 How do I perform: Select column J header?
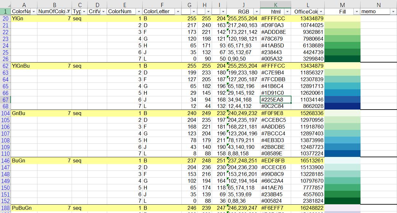[243, 5]
